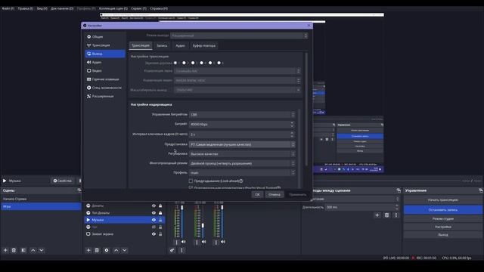Open first mixer channel's three-dot options
Viewport: 484px width, 272px height.
pos(176,242)
